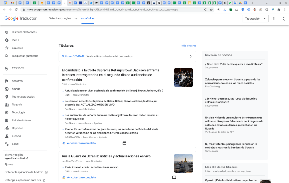Switch to the Google Drive browser tab
The height and width of the screenshot is (183, 289).
click(240, 3)
